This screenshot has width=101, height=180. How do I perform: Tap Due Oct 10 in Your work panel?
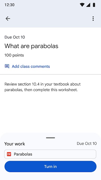pos(87,144)
